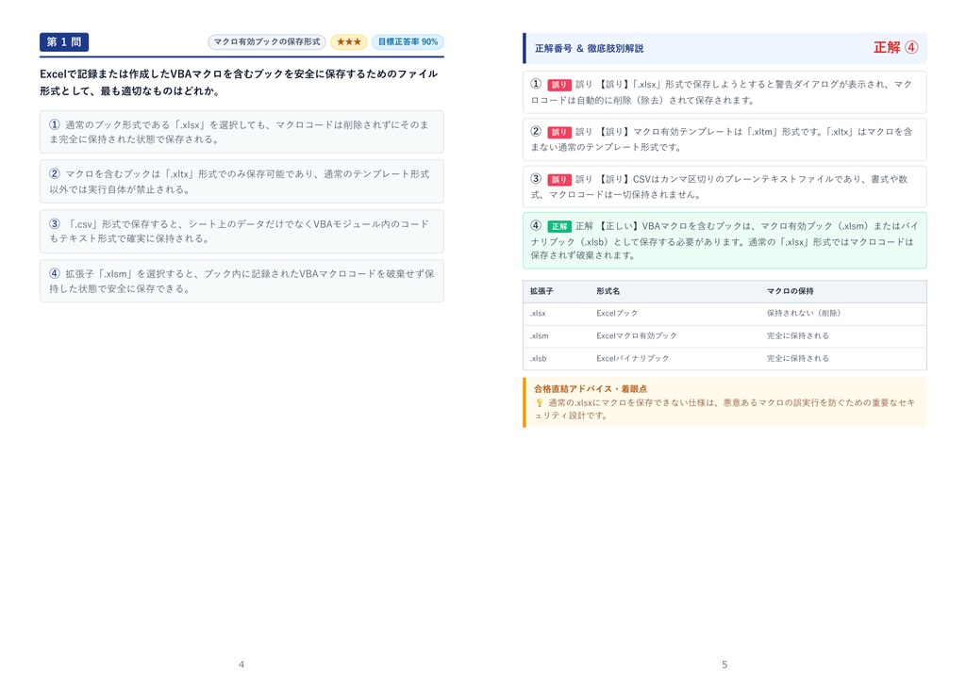The height and width of the screenshot is (685, 966).
Task: Click the .xlsx table cell
Action: point(538,313)
